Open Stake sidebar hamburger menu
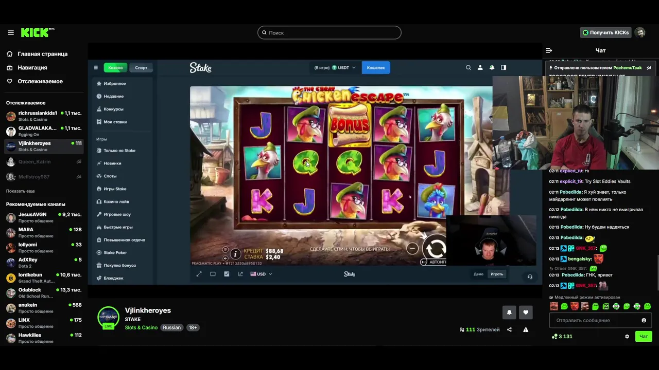The height and width of the screenshot is (370, 659). point(96,67)
